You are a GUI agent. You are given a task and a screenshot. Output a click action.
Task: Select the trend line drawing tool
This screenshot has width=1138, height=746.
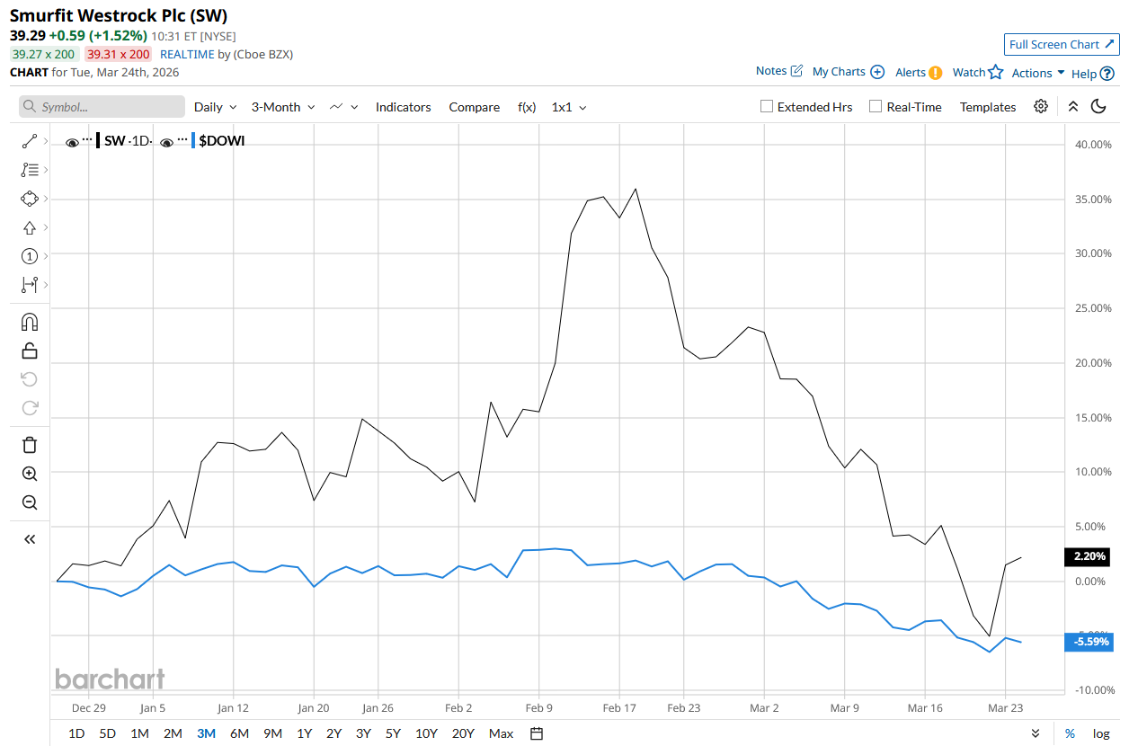coord(29,141)
